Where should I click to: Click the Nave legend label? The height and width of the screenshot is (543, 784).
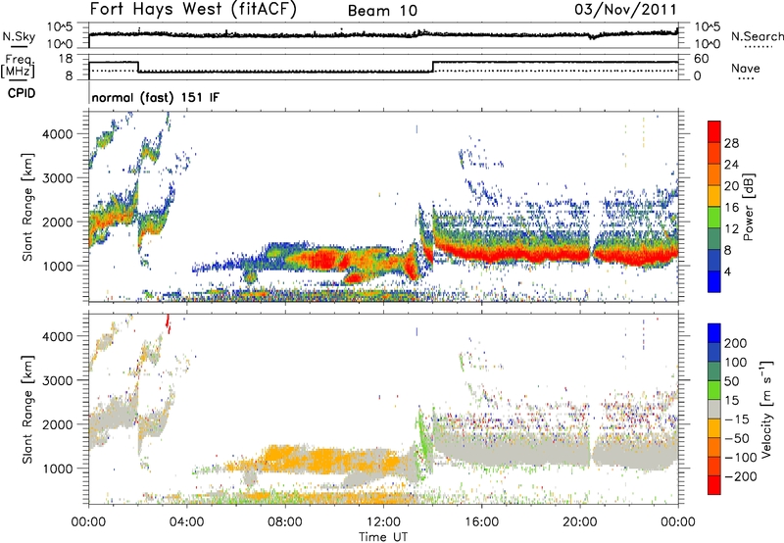746,69
